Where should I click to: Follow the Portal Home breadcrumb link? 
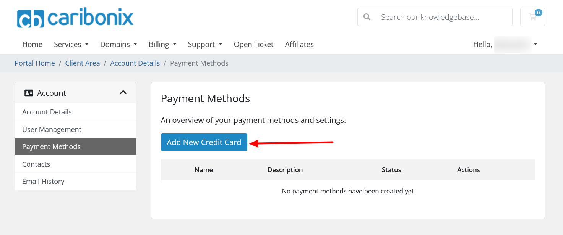tap(35, 63)
